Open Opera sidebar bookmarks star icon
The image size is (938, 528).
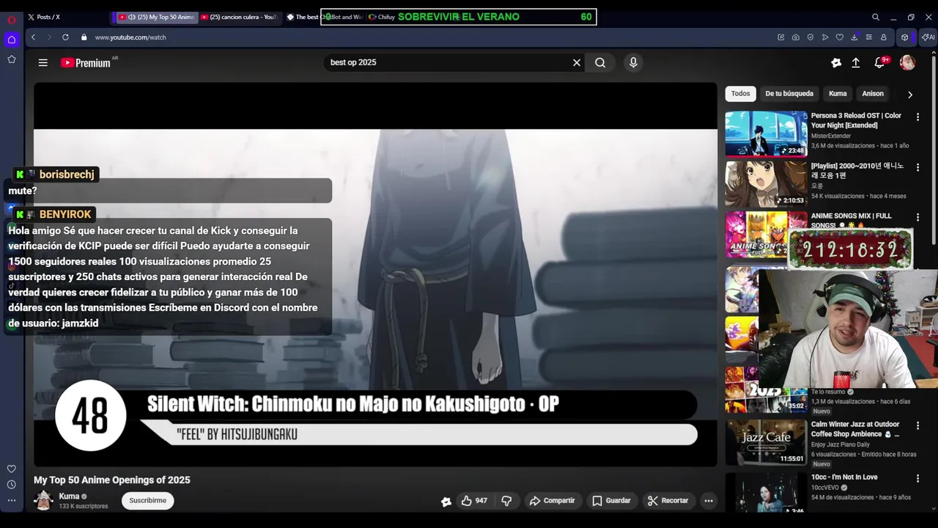coord(11,59)
